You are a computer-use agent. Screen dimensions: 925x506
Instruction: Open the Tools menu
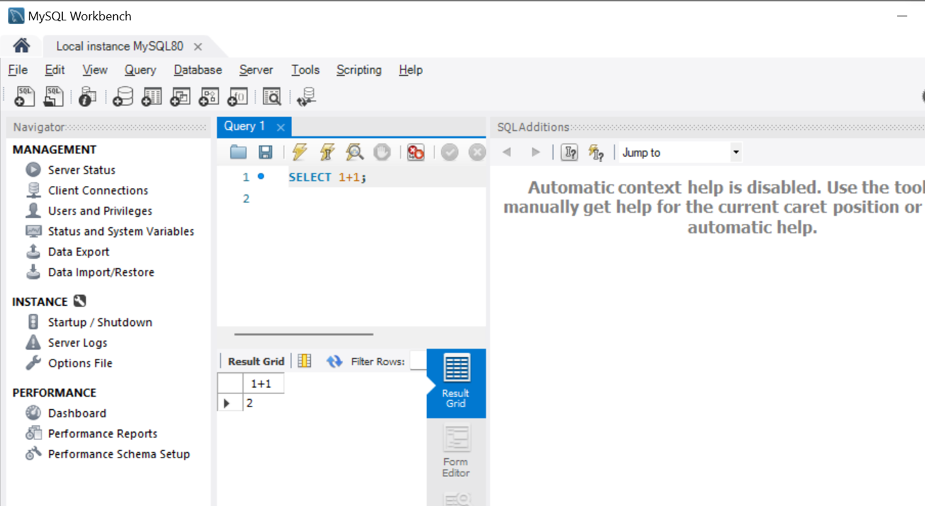[x=305, y=70]
